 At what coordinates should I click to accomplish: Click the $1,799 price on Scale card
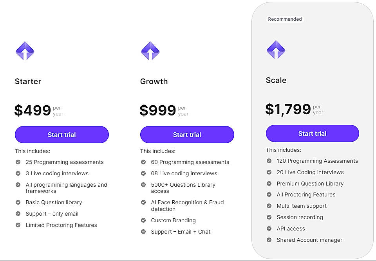tap(287, 109)
